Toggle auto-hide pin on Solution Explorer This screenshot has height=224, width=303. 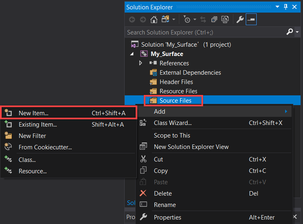pos(286,7)
